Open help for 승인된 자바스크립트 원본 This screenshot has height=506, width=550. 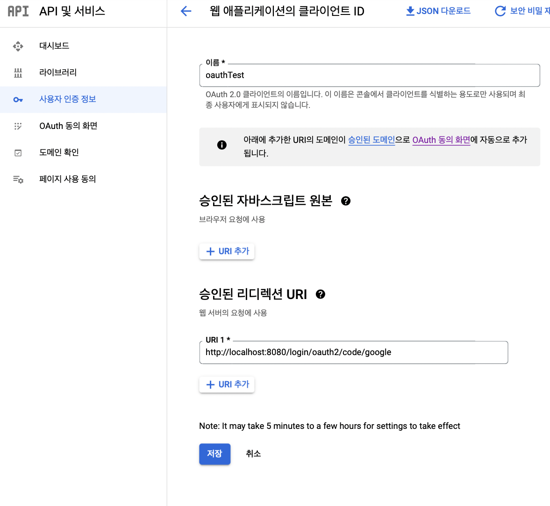345,201
